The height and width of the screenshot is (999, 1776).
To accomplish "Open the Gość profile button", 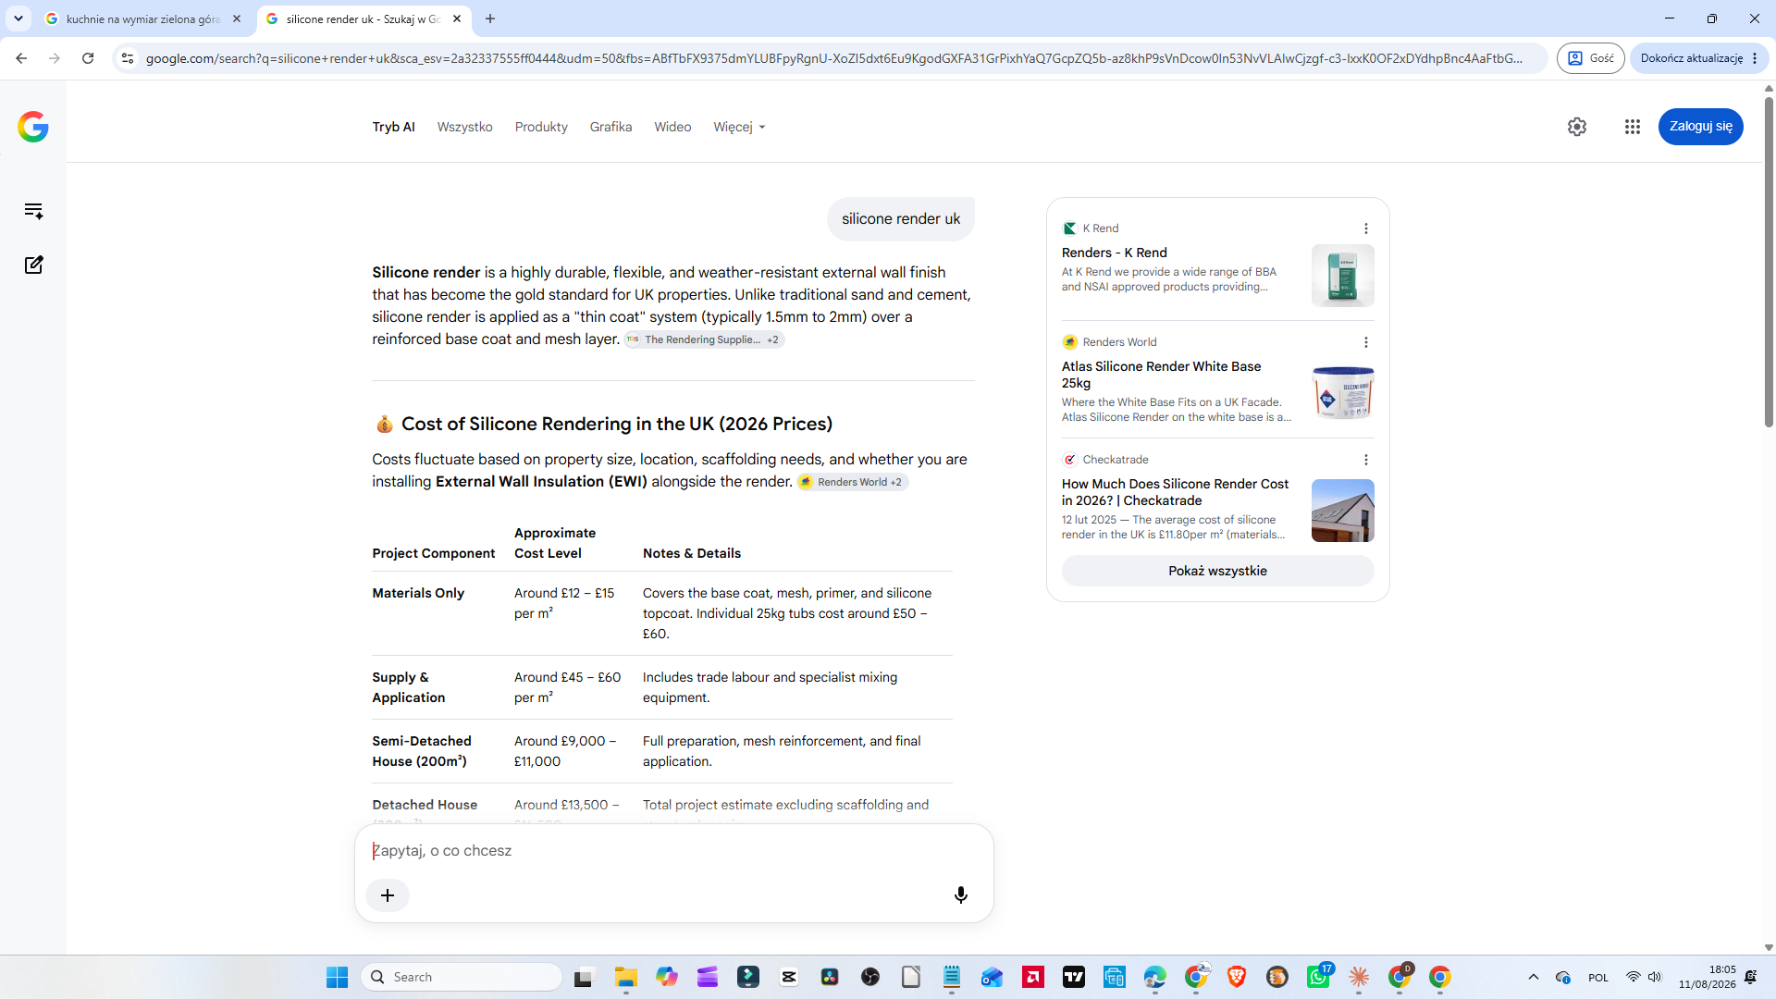I will 1590,58.
